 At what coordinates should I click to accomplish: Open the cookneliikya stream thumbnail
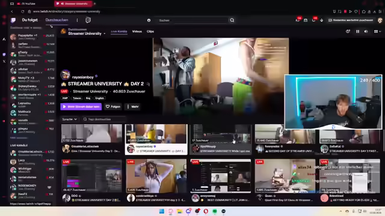coord(156,176)
